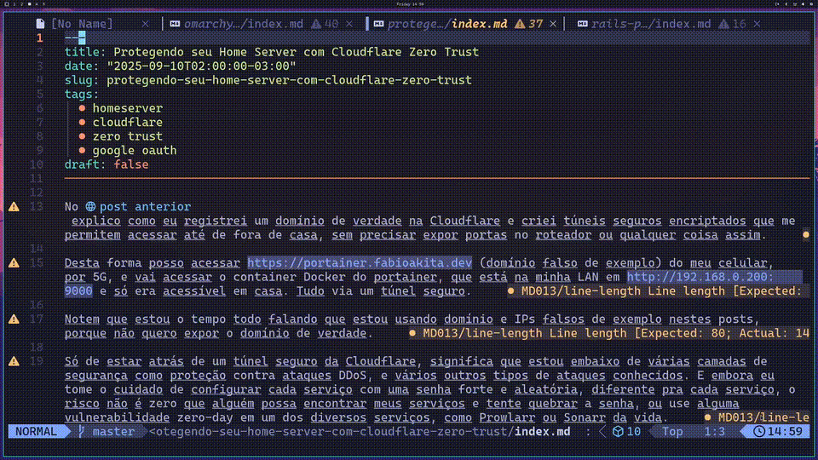Click the warning sign on line 13

[14, 207]
